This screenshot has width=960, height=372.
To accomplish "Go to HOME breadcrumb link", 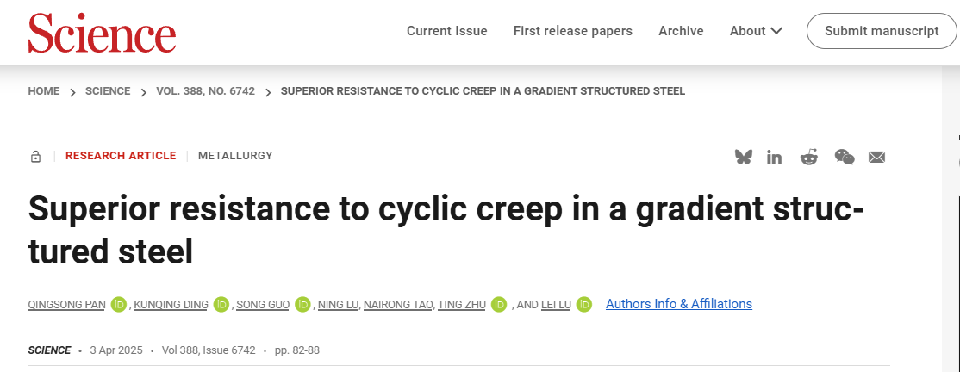I will coord(44,91).
